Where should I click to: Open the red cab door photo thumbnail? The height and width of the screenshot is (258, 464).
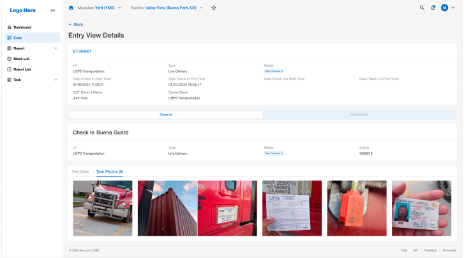[x=227, y=208]
